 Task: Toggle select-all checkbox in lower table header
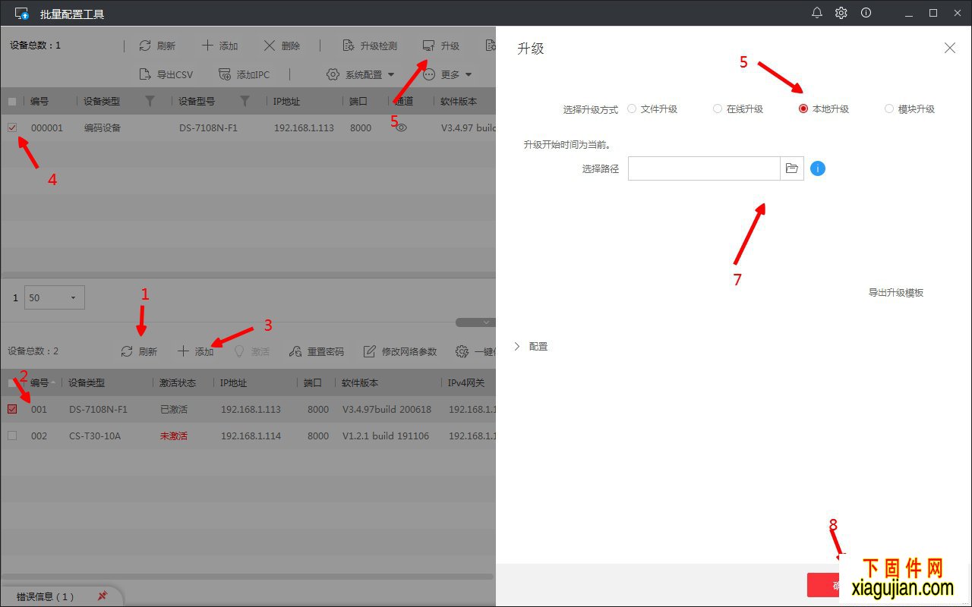12,382
